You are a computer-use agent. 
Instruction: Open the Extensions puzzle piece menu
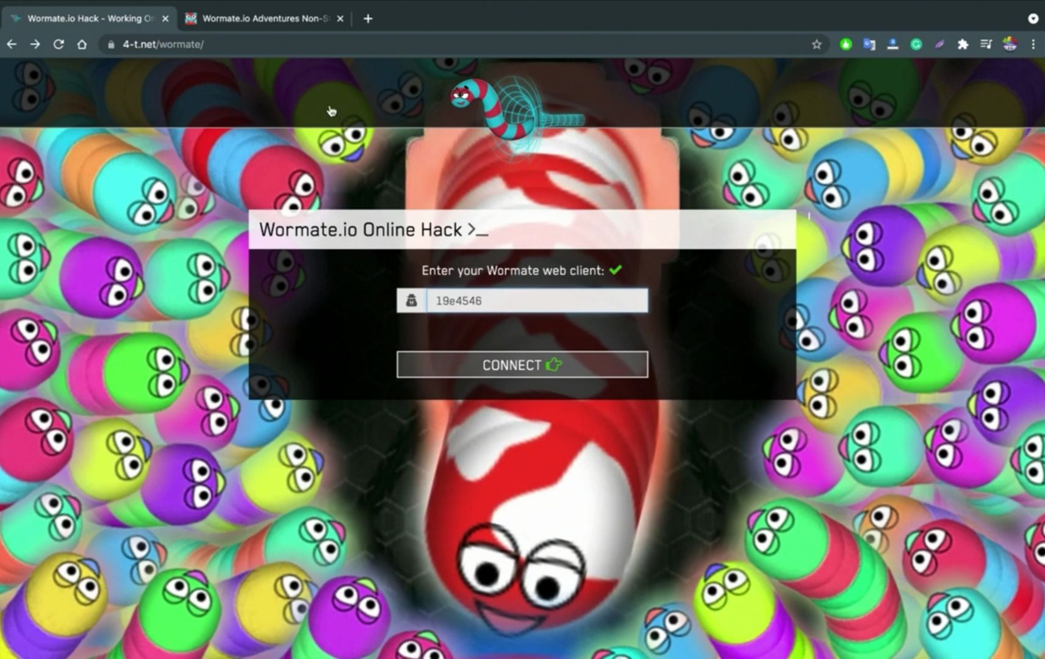[x=963, y=44]
